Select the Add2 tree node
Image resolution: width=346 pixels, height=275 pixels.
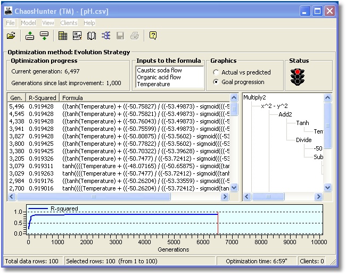[285, 114]
